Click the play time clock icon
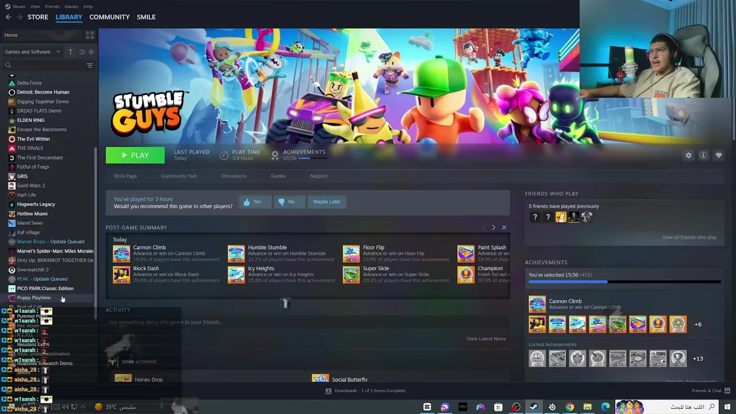This screenshot has height=414, width=736. 224,155
